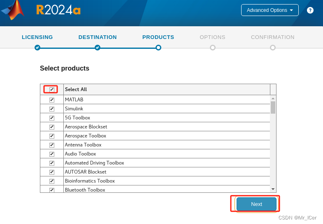Click the Select products heading
Viewport: 323px width, 224px height.
65,68
